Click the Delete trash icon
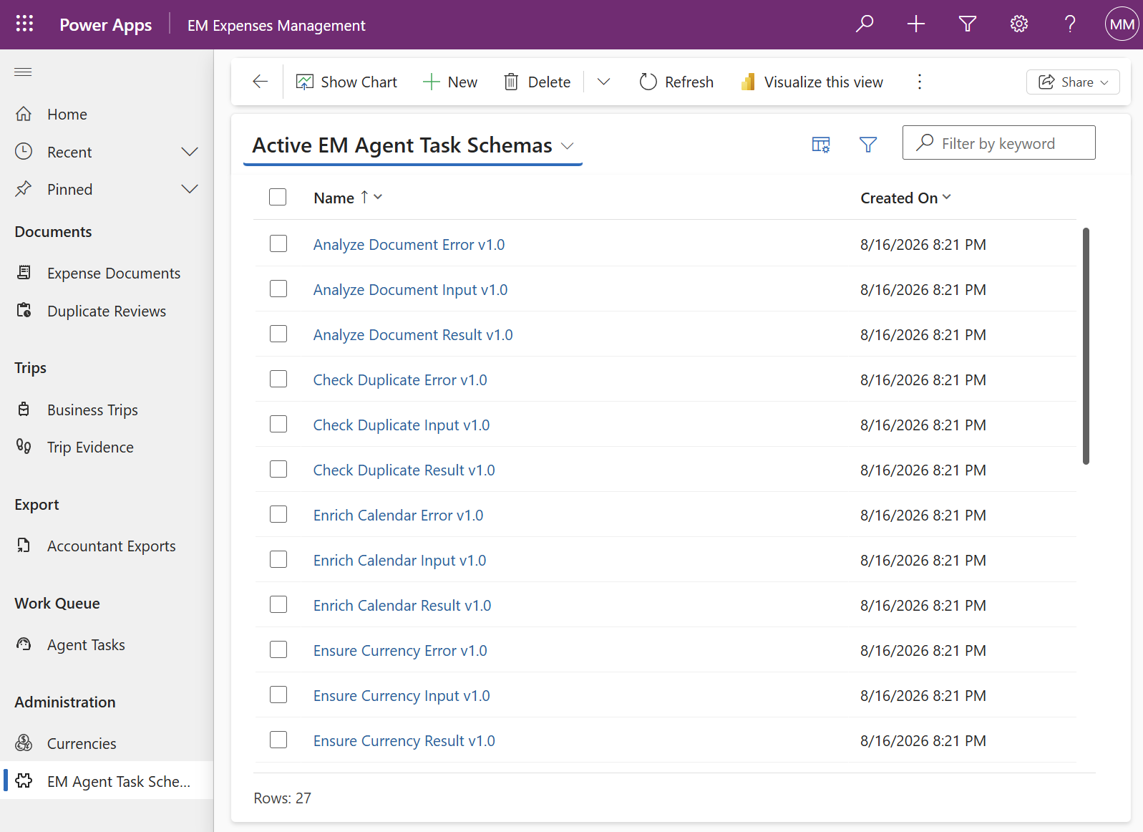The height and width of the screenshot is (832, 1143). click(x=511, y=82)
